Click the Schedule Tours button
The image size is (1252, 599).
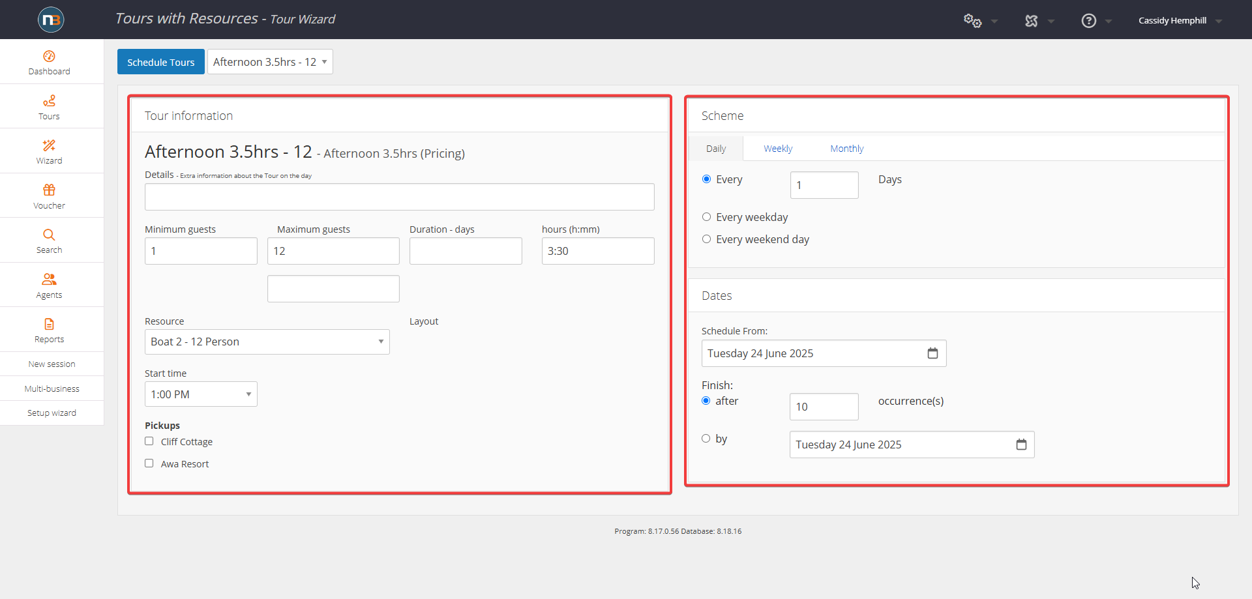[x=161, y=62]
